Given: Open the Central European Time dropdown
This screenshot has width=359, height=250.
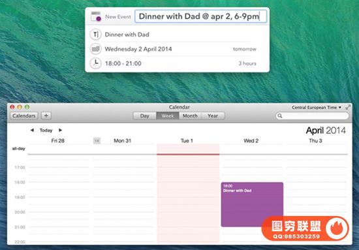Looking at the screenshot, I should (317, 107).
